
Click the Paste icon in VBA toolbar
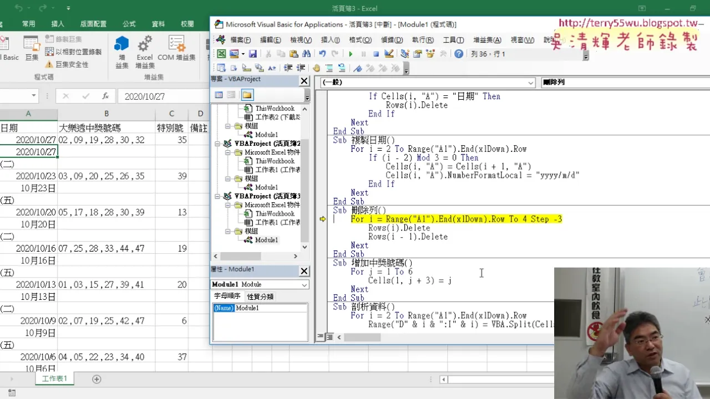(x=293, y=54)
